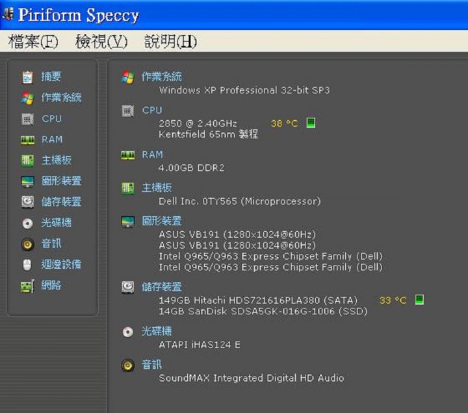Click the speaker audio icon in sidebar
468x413 pixels.
tap(27, 244)
